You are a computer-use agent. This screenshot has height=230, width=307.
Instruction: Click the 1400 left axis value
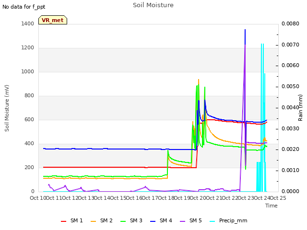28,23
